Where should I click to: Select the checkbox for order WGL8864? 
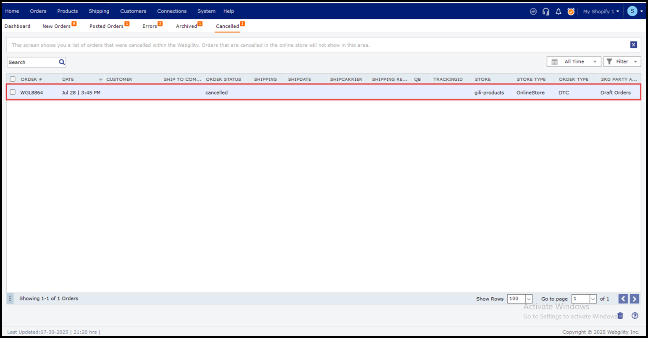13,92
